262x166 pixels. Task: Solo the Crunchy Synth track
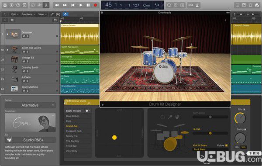(27, 71)
